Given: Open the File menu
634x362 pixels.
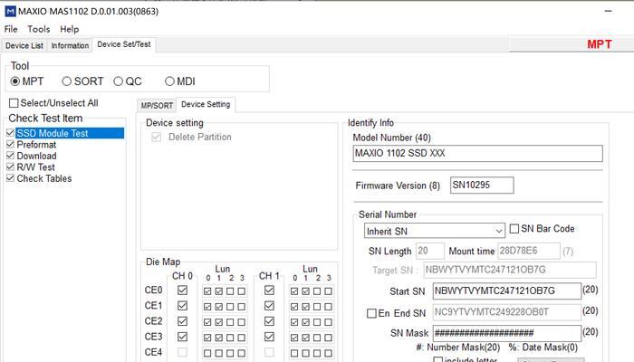Looking at the screenshot, I should coord(11,29).
